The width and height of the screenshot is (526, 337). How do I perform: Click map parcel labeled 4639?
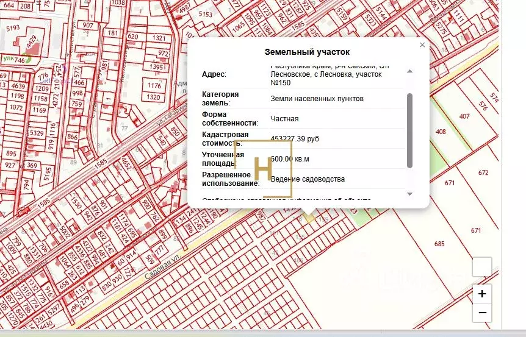(x=18, y=86)
